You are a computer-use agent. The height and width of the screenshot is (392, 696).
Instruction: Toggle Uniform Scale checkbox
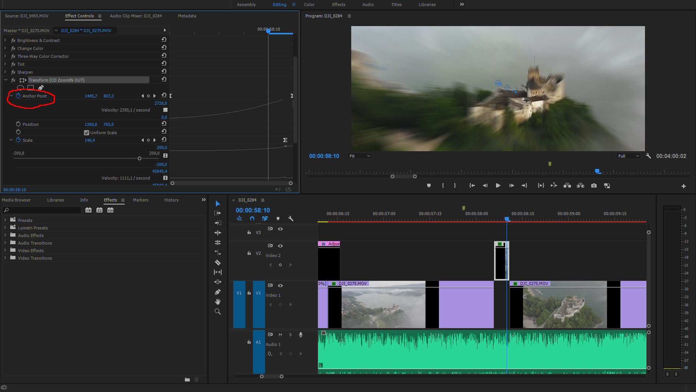pyautogui.click(x=87, y=133)
